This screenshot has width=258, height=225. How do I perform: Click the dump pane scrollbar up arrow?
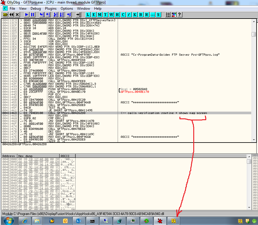(x=249, y=156)
